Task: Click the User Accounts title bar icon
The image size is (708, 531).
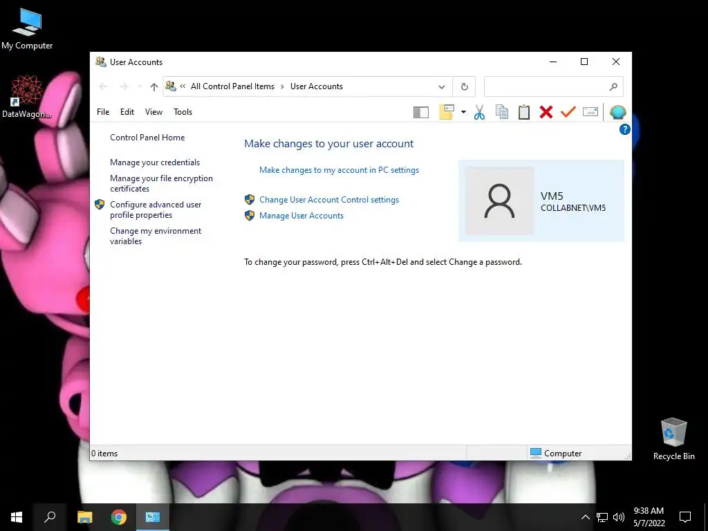Action: (101, 62)
